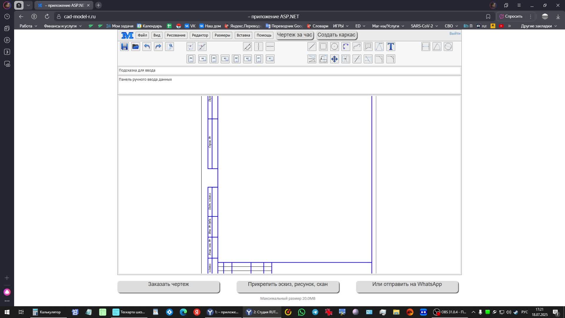Choose the A3 portrait sheet format icon
The width and height of the screenshot is (565, 318).
click(214, 59)
